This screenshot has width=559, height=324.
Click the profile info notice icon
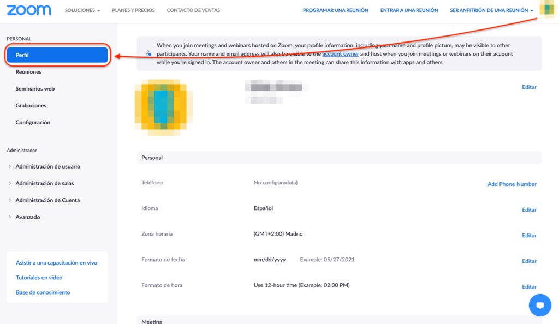click(x=148, y=53)
